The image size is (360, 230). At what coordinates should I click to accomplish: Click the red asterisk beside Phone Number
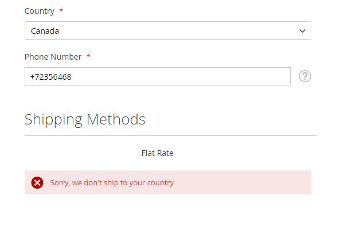tap(88, 57)
